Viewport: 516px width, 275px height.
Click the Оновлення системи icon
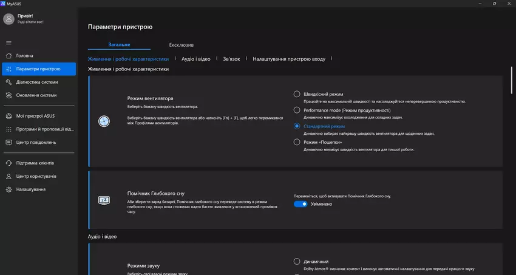8,95
